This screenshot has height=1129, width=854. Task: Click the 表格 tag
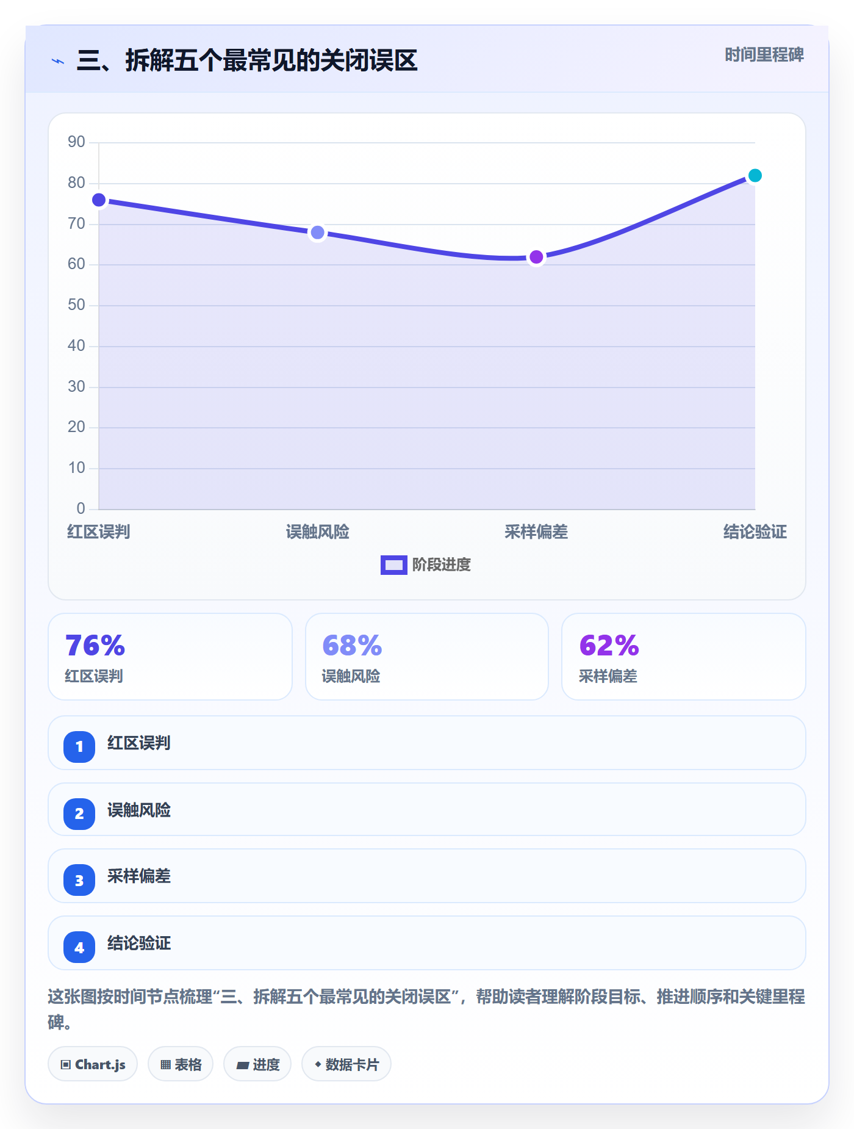(181, 1064)
